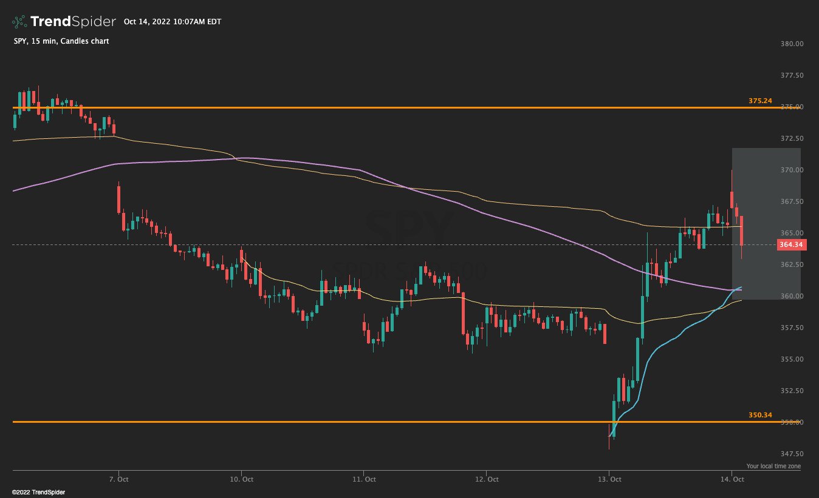Viewport: 819px width, 498px height.
Task: Click the 370.00 price axis label
Action: point(791,170)
